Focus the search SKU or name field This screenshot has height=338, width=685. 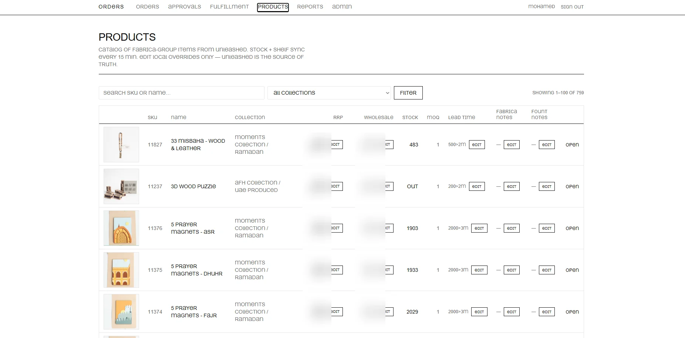tap(181, 93)
